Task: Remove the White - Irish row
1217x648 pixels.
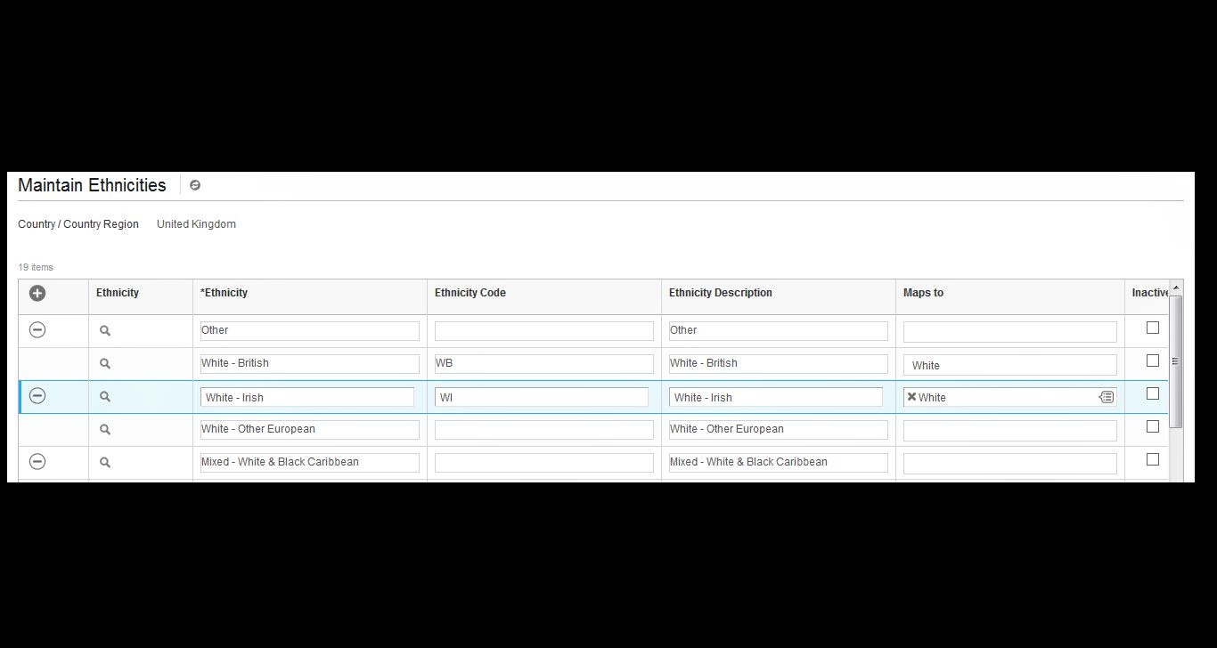Action: pos(37,395)
